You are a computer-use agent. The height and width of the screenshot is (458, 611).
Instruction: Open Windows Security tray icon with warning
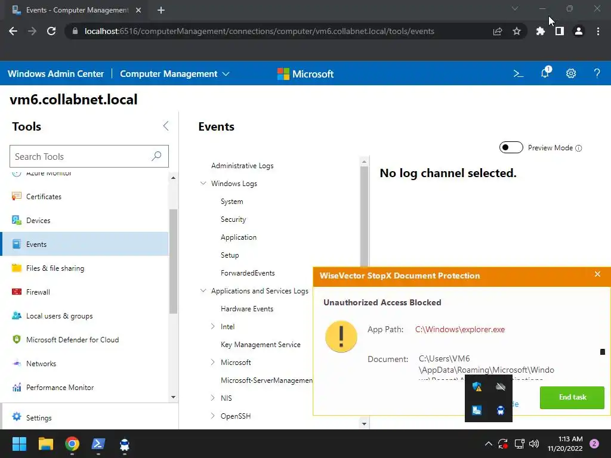point(477,386)
